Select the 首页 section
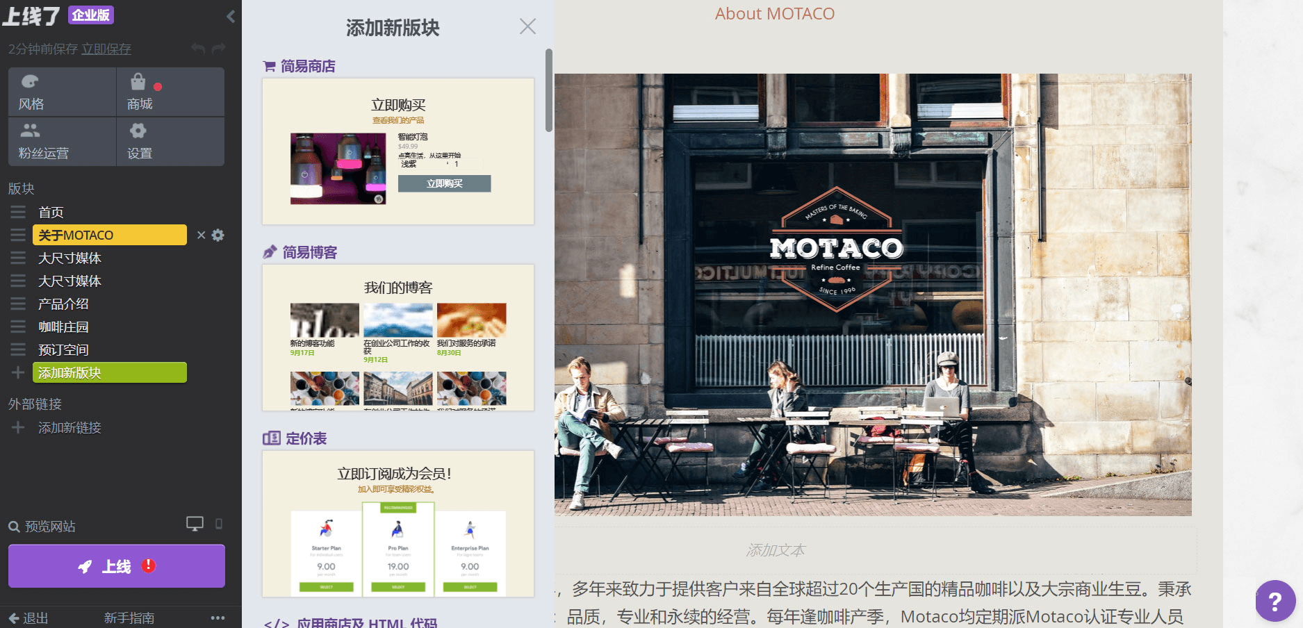 [x=51, y=213]
